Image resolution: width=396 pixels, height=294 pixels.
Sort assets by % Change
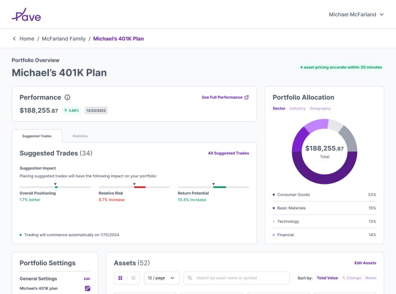(x=352, y=278)
